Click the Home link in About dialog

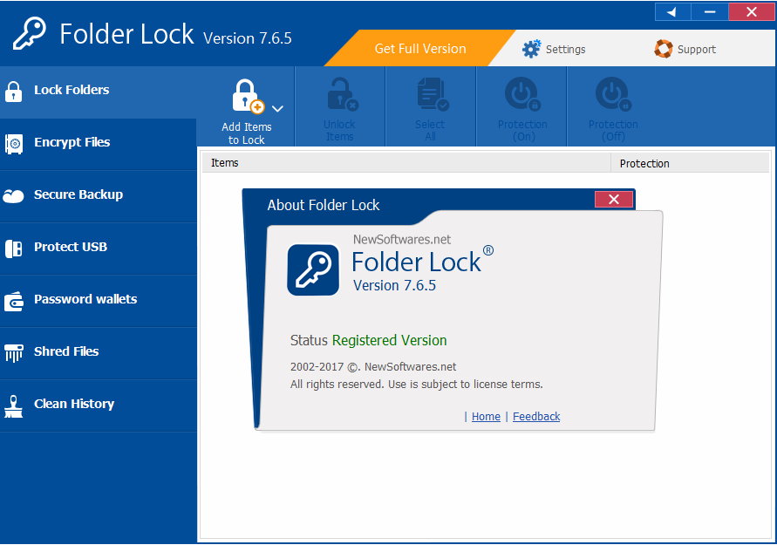click(x=486, y=417)
